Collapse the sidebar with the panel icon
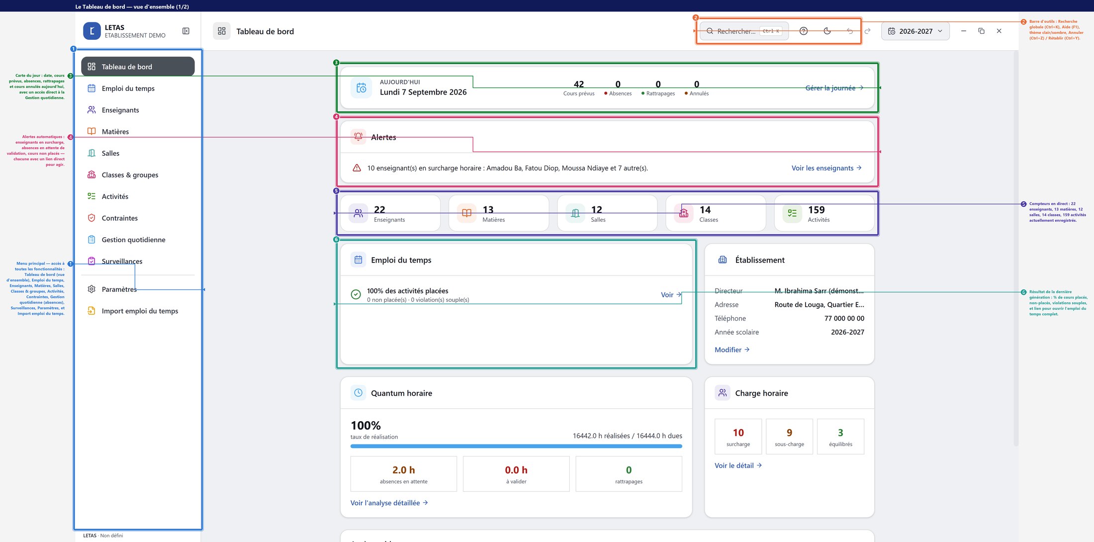 (x=186, y=31)
